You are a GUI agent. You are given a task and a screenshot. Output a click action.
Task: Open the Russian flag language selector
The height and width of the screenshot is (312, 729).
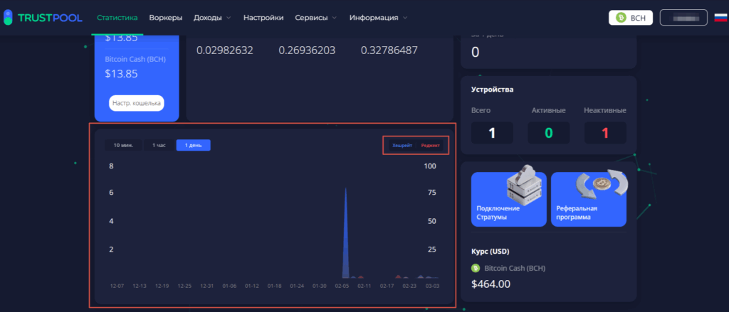[x=720, y=18]
